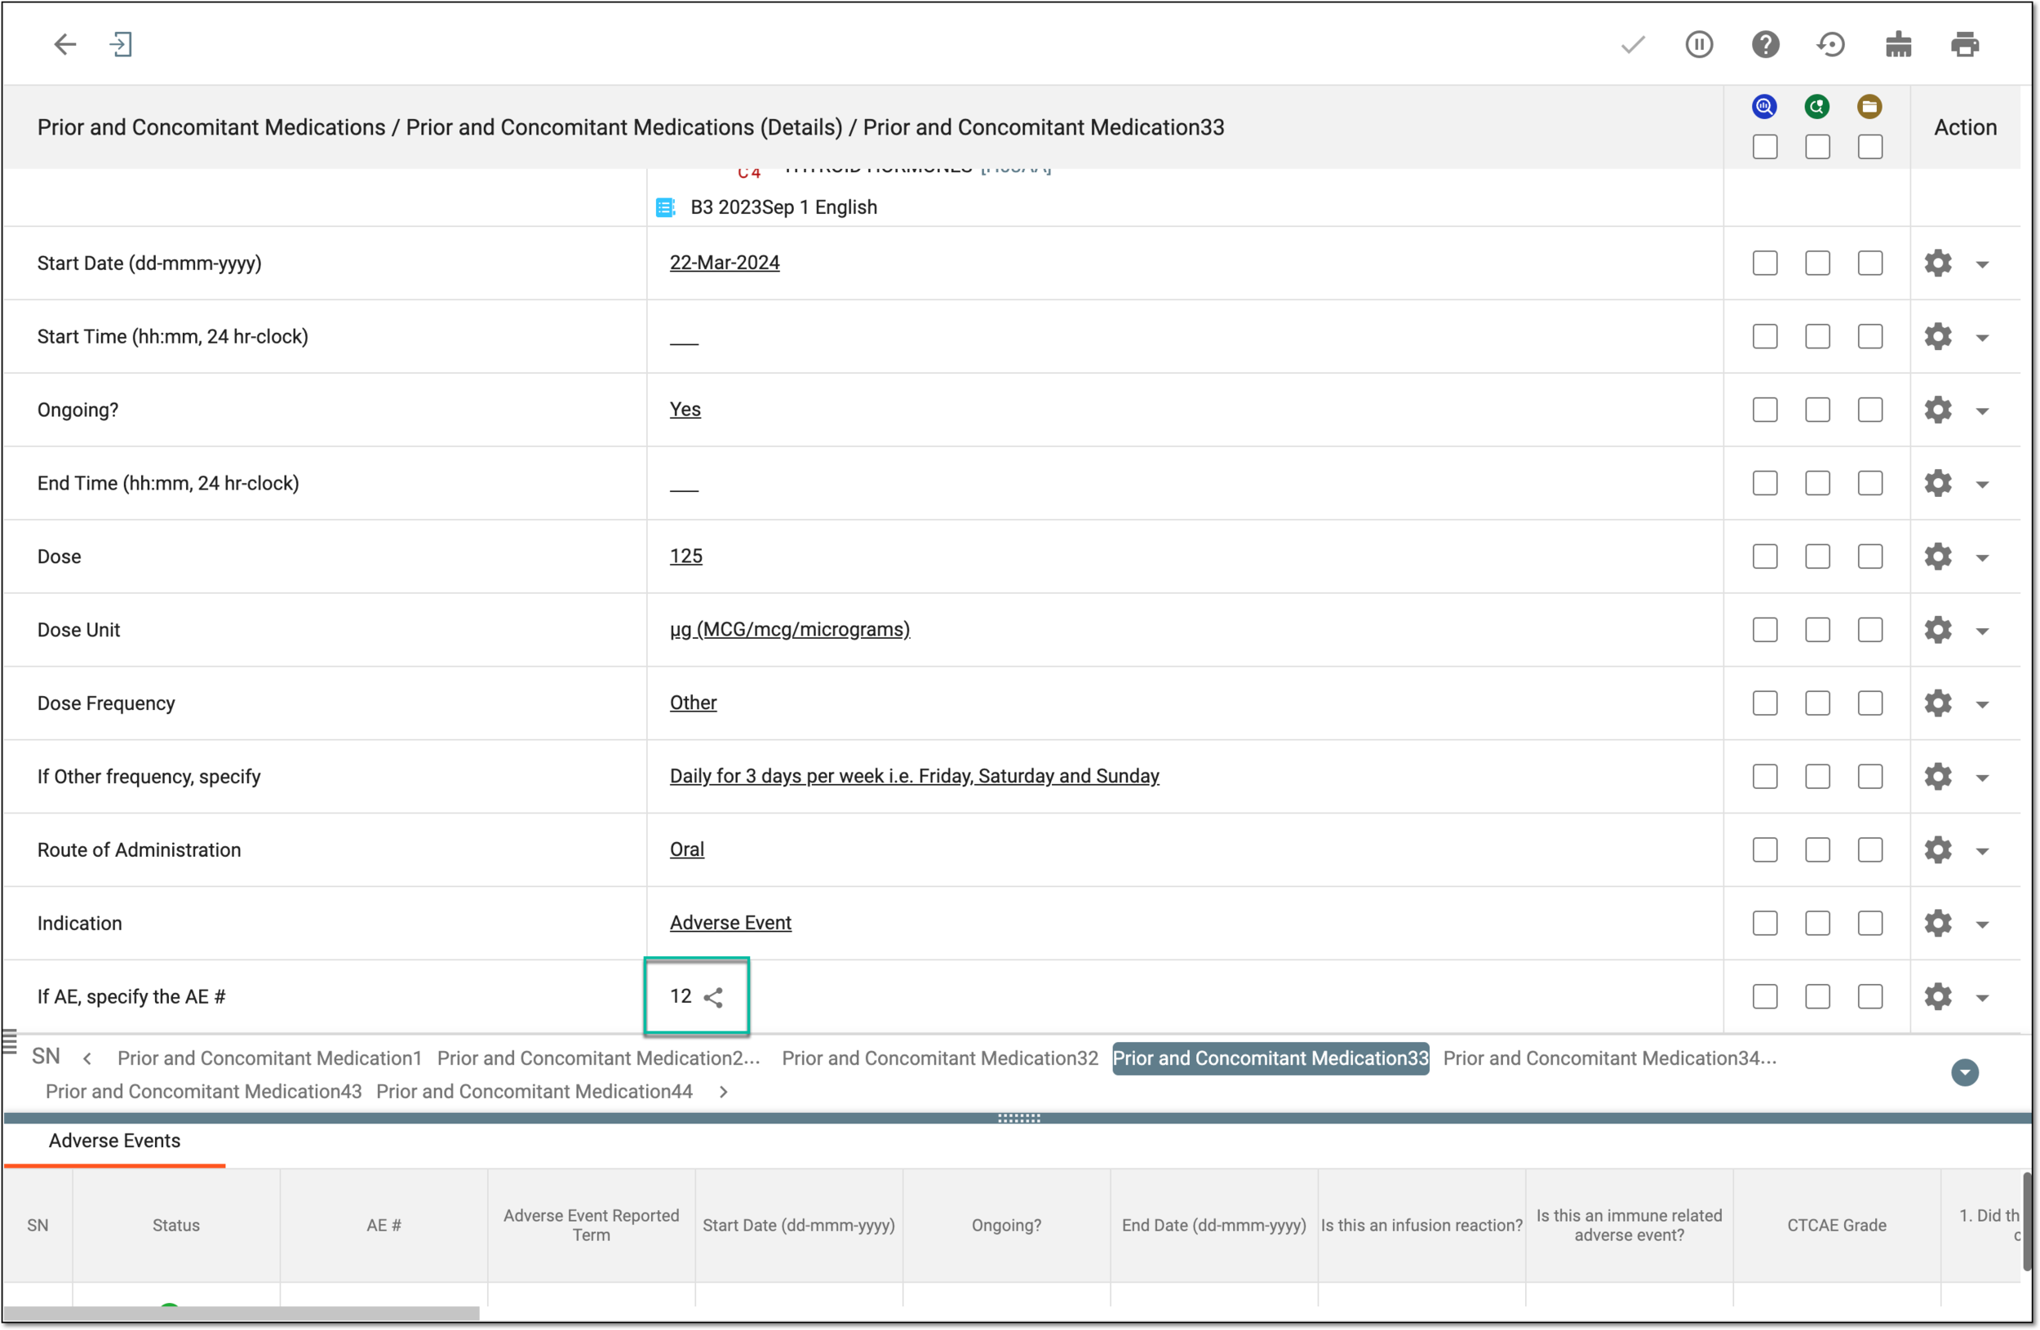Screen dimensions: 2040x1330
Task: Click the Yes value for Ongoing
Action: coord(685,410)
